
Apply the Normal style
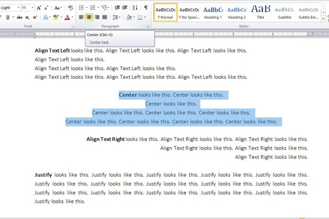click(x=165, y=12)
